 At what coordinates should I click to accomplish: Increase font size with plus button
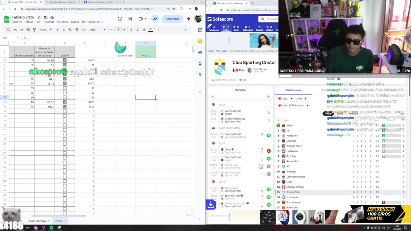click(124, 30)
